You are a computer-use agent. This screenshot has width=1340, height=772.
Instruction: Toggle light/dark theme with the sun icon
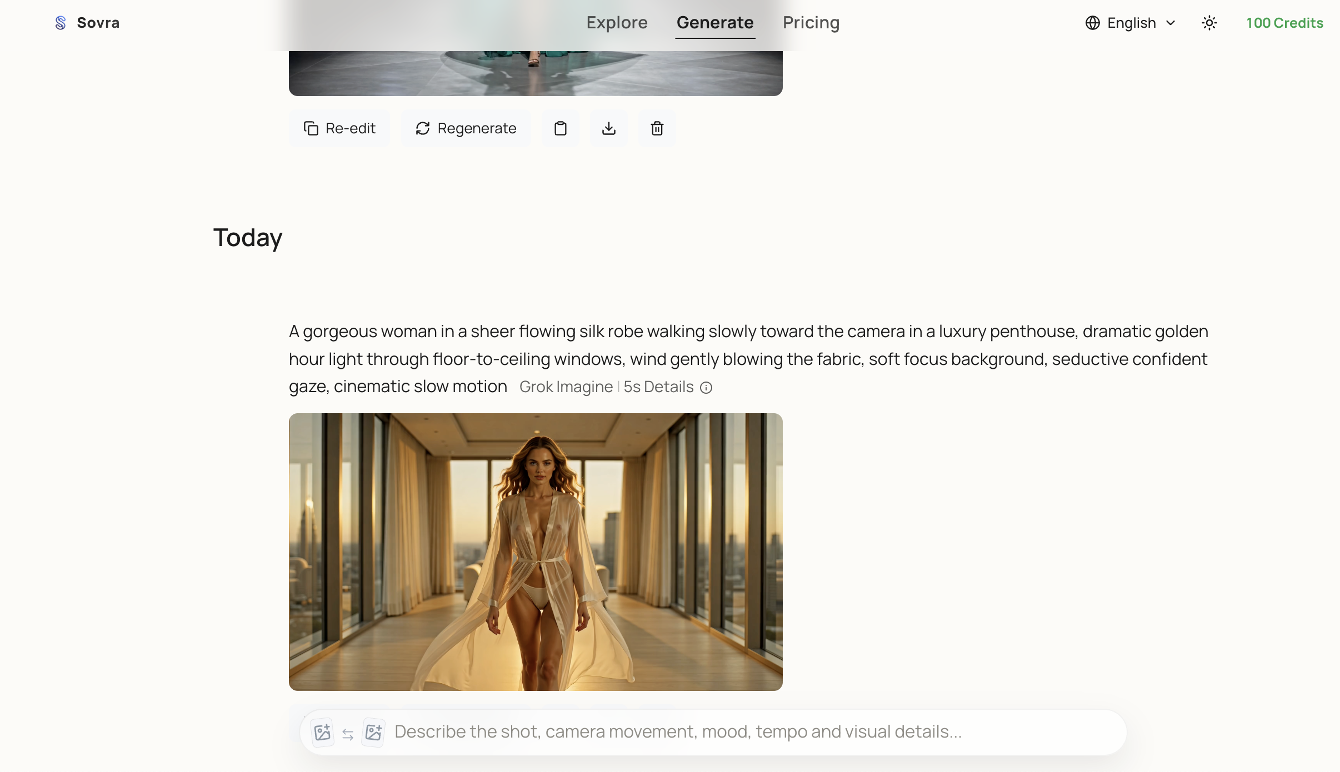tap(1209, 22)
